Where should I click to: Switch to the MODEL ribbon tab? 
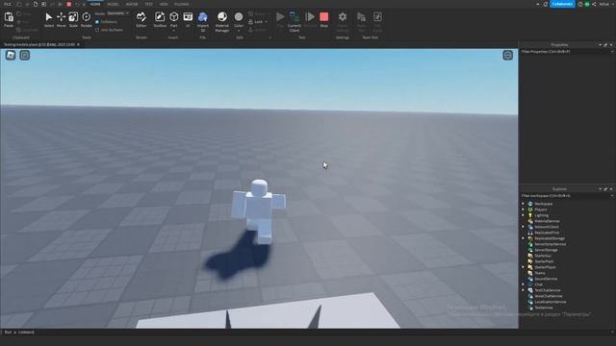tap(113, 4)
